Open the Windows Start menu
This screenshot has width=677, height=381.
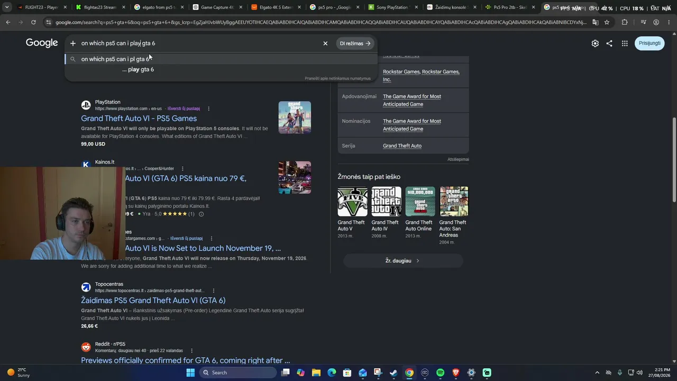(190, 373)
